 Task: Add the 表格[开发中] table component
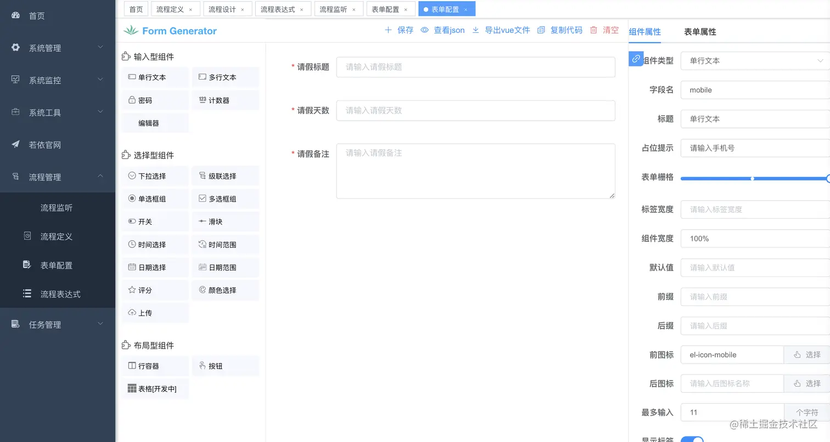[x=155, y=389]
